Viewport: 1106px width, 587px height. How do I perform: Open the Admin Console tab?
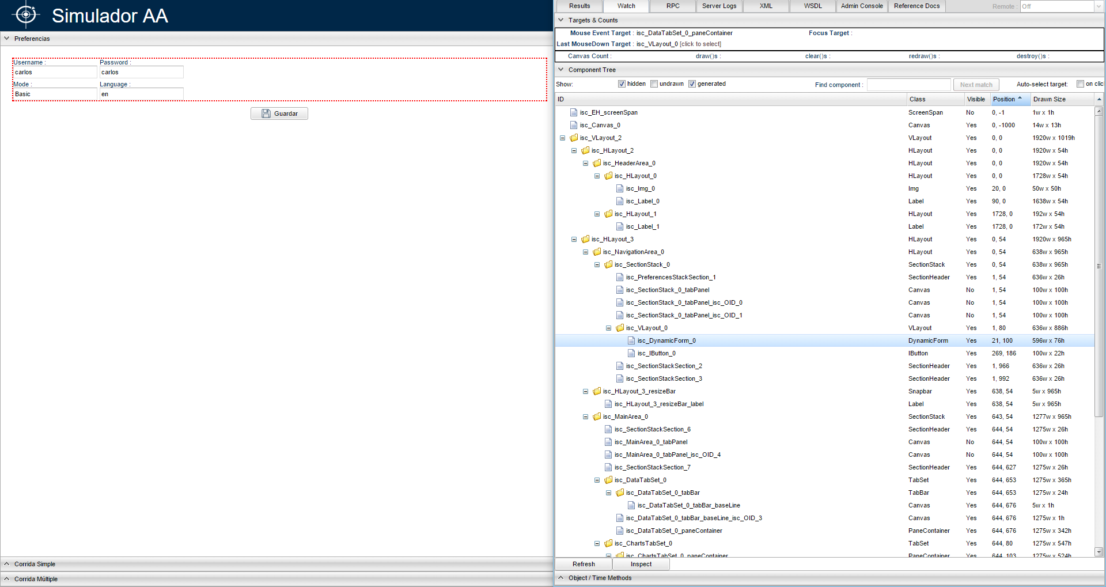(861, 6)
